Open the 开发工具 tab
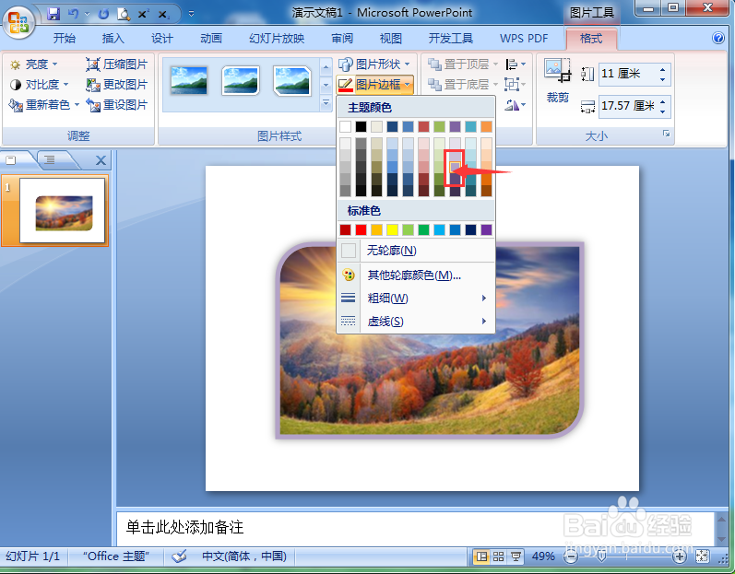This screenshot has height=574, width=735. tap(450, 39)
